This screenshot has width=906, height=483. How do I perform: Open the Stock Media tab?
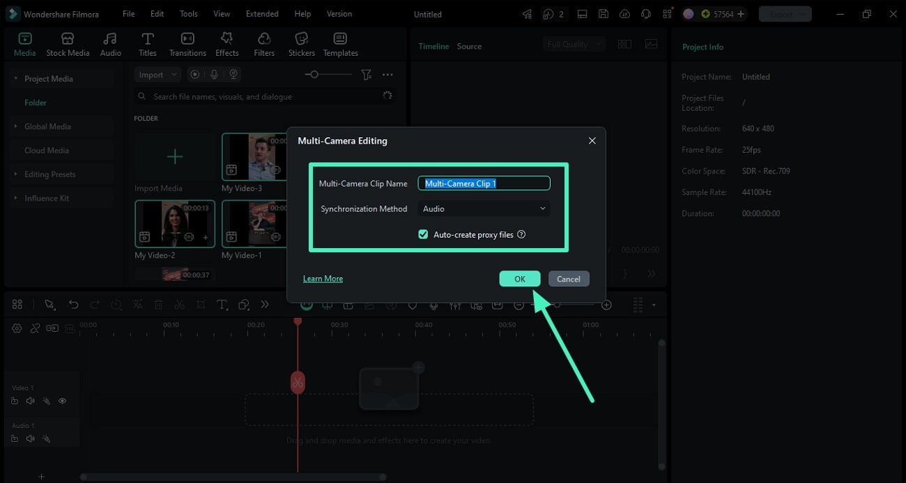coord(68,45)
